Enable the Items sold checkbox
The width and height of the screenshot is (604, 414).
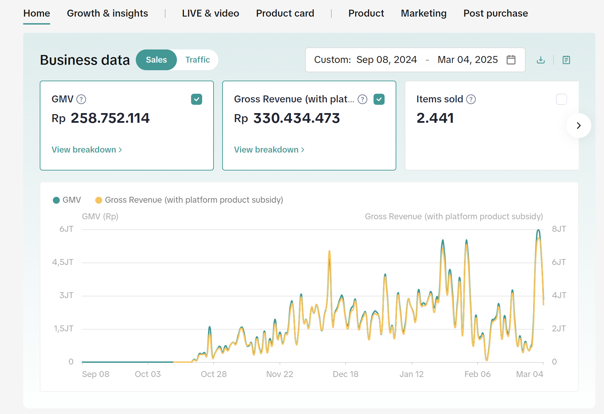[561, 99]
